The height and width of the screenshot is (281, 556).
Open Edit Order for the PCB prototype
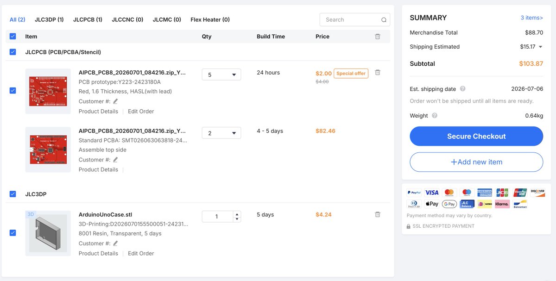tap(141, 111)
